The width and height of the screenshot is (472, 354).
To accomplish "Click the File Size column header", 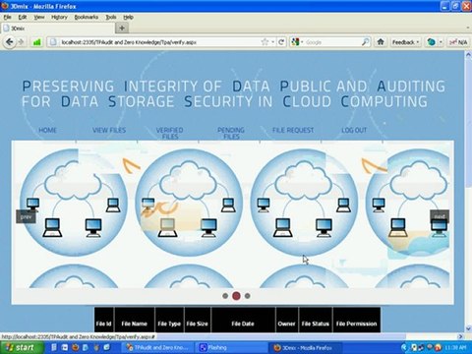I will coord(198,320).
